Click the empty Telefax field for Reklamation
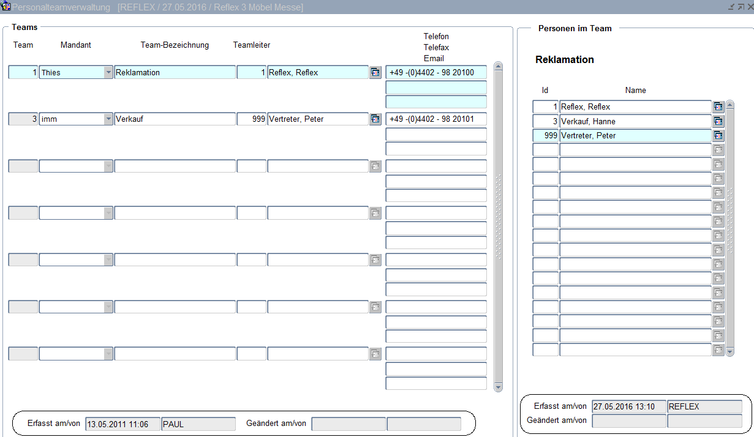Image resolution: width=754 pixels, height=437 pixels. [435, 88]
